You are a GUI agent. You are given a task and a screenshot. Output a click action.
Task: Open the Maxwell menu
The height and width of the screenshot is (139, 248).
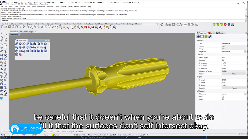[83, 7]
